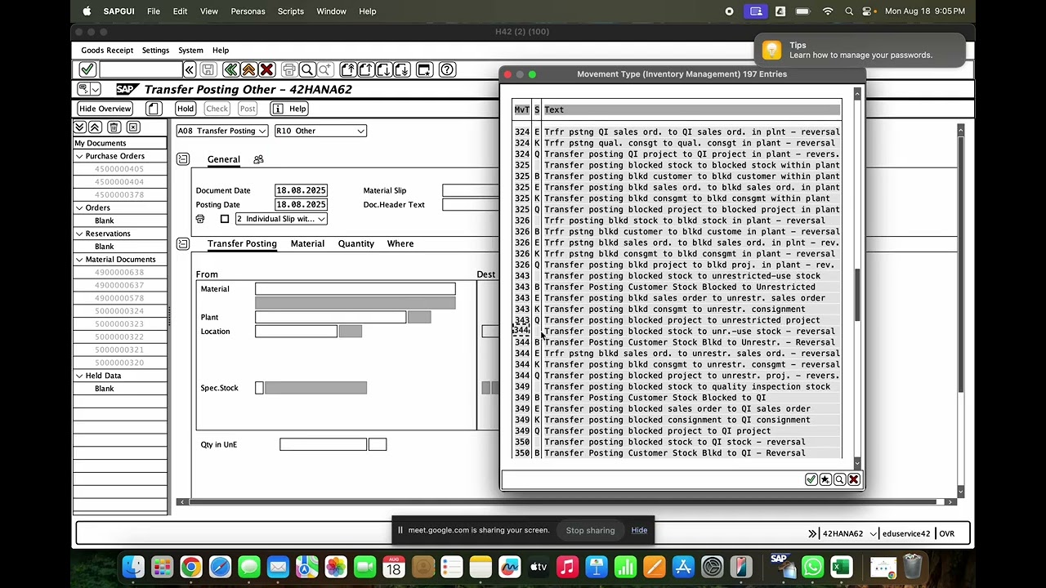The height and width of the screenshot is (588, 1046).
Task: Click the trash Delete icon in overview panel
Action: (x=114, y=127)
